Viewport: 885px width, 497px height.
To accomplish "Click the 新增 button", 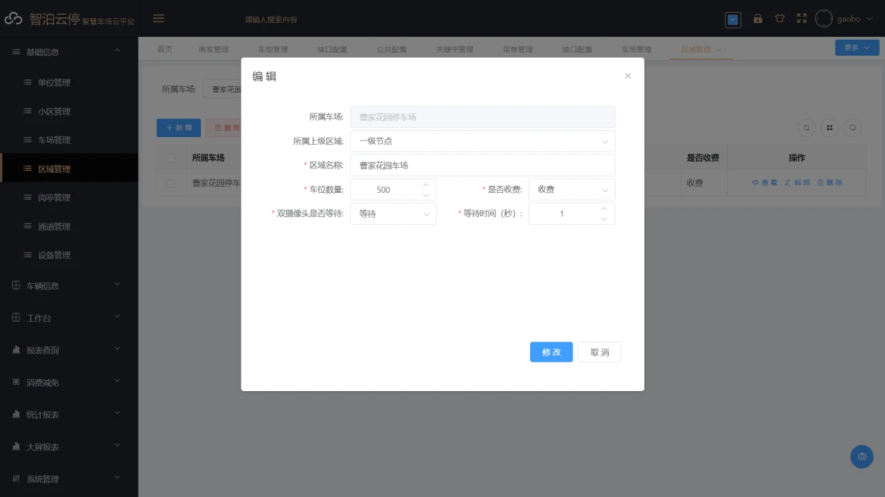I will (x=179, y=128).
